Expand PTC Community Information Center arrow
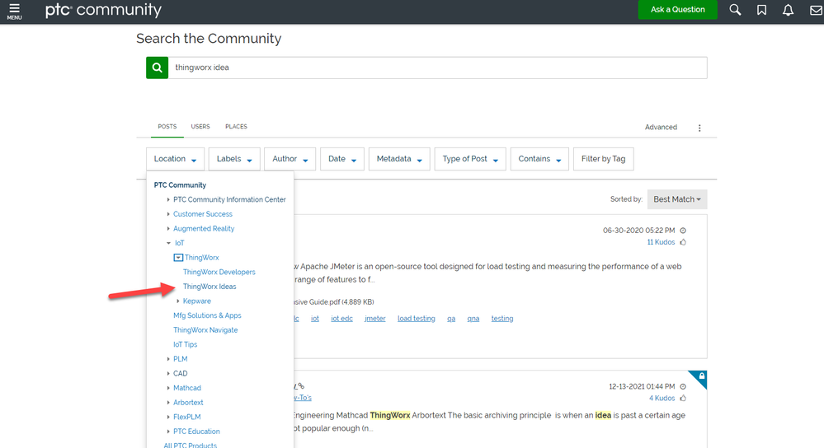Screen dimensions: 824x448 [x=168, y=199]
